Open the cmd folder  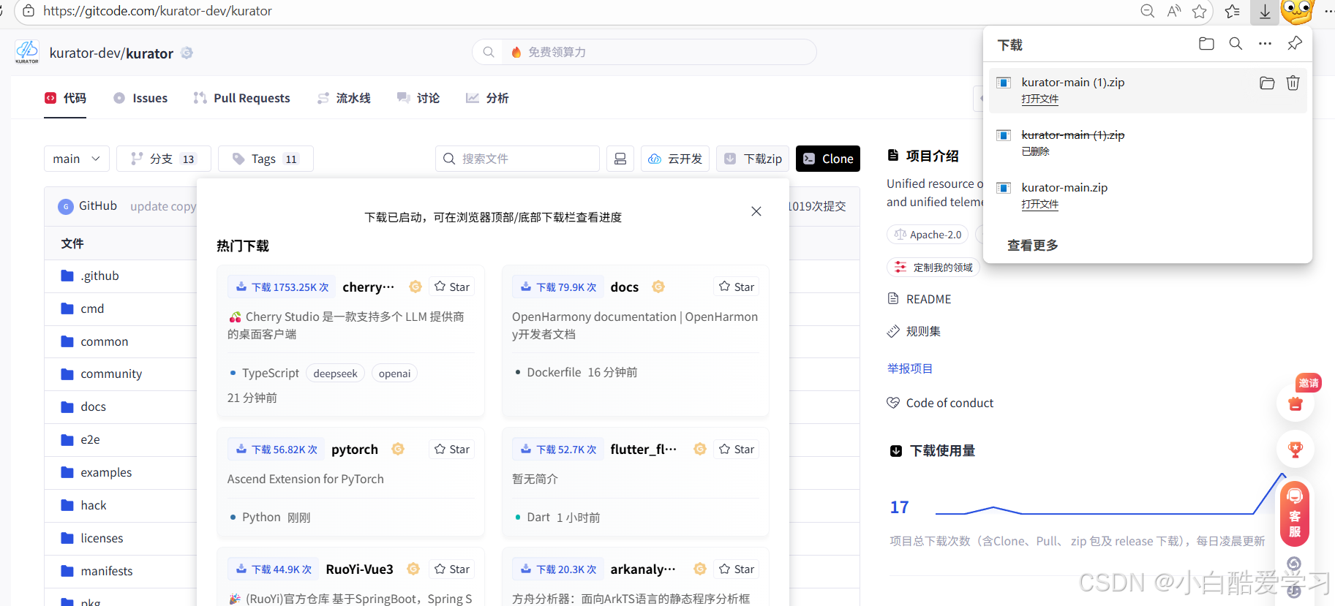92,308
